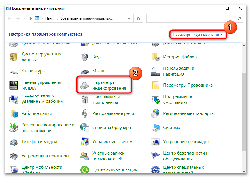Click the Troubleshooting (Устранение неполадок) link
The width and height of the screenshot is (251, 178).
(186, 142)
